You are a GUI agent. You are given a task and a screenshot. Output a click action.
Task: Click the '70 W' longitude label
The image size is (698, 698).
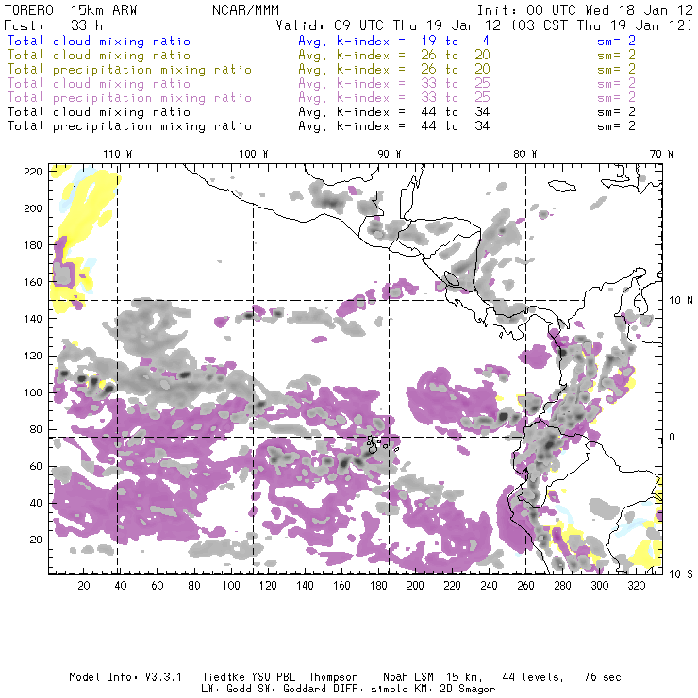(x=661, y=154)
